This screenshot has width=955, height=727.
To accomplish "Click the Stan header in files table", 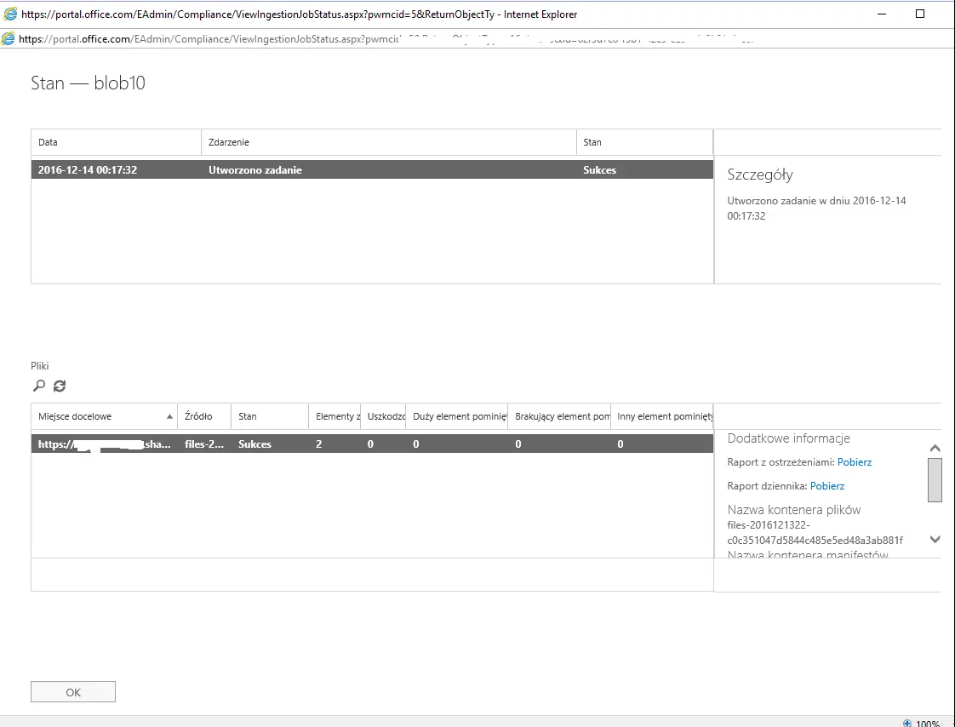I will click(269, 416).
